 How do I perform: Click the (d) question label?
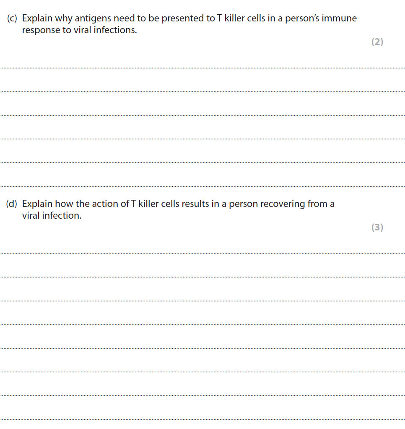12,204
